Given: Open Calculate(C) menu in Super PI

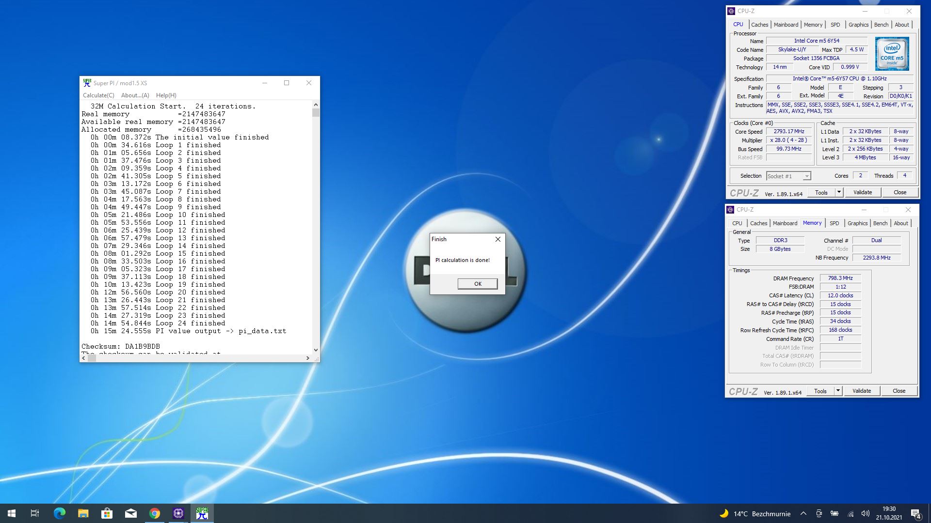Looking at the screenshot, I should [98, 95].
